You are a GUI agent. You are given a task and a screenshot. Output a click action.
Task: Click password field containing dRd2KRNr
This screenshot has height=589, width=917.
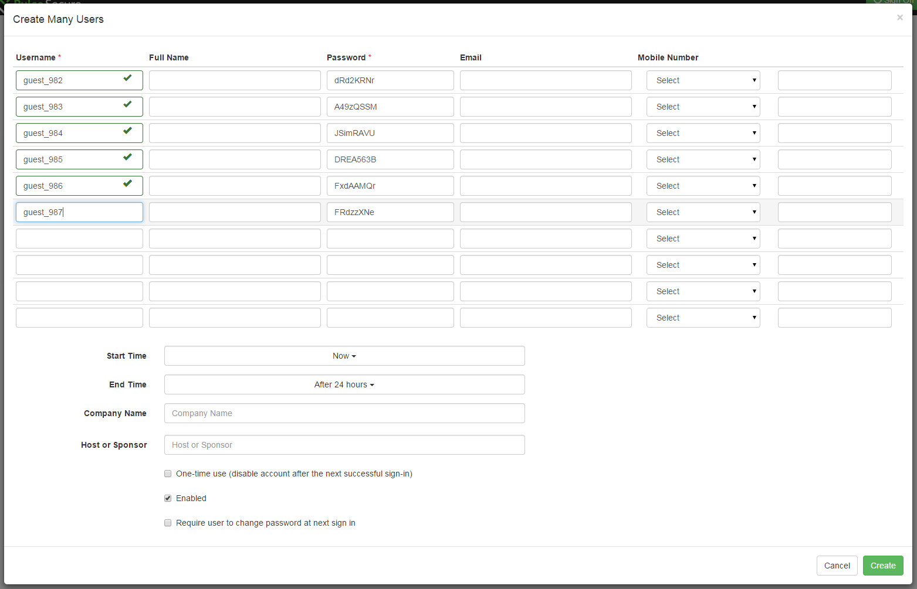click(x=390, y=80)
